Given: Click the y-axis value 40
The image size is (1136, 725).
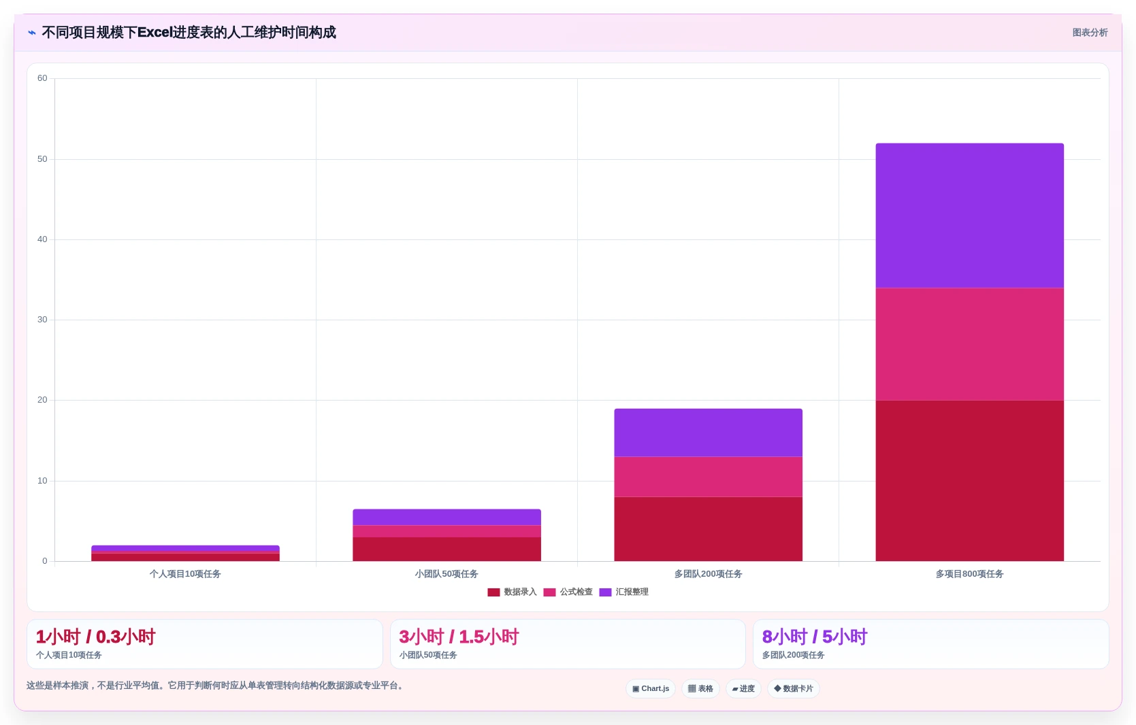Looking at the screenshot, I should (x=42, y=239).
